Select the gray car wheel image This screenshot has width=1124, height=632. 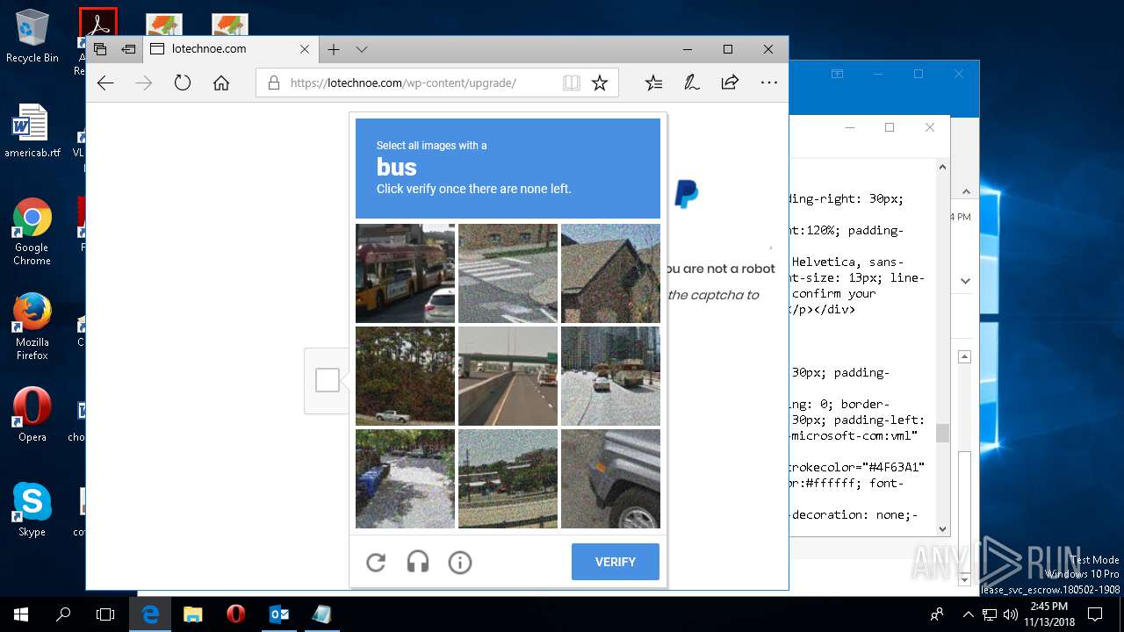point(610,478)
